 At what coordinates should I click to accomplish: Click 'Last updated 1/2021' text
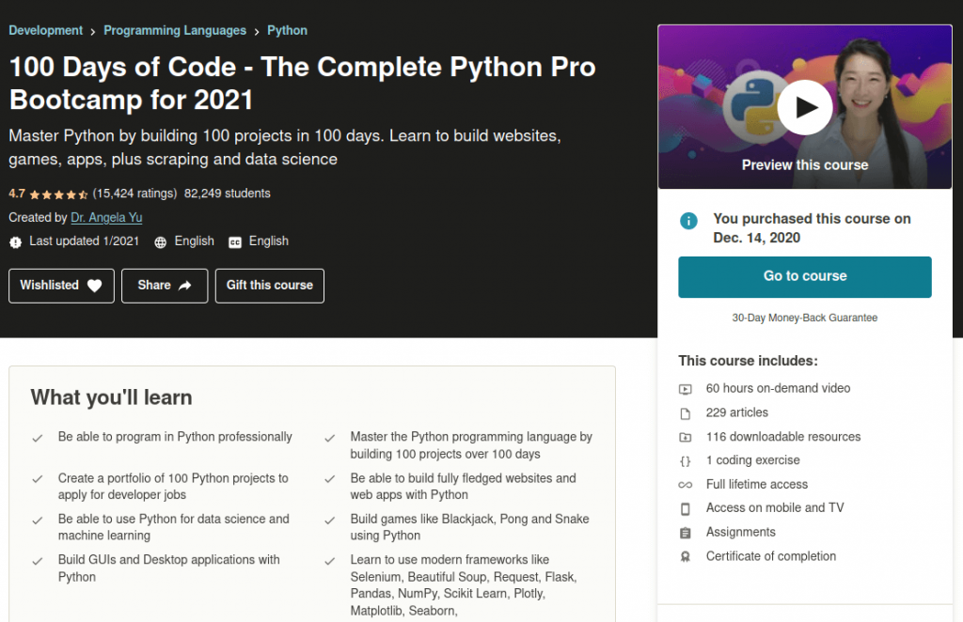click(84, 241)
